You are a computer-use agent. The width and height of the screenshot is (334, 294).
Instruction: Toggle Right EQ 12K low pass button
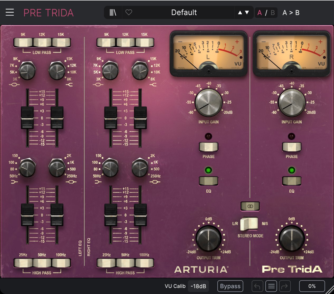[126, 42]
